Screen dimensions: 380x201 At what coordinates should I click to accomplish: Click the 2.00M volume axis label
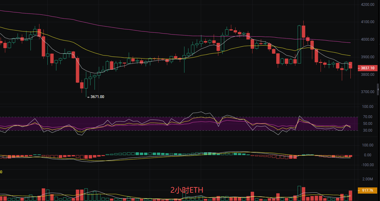click(368, 179)
